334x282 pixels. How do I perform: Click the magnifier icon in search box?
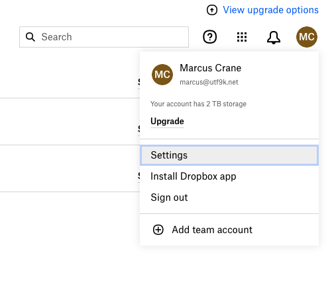click(x=30, y=37)
